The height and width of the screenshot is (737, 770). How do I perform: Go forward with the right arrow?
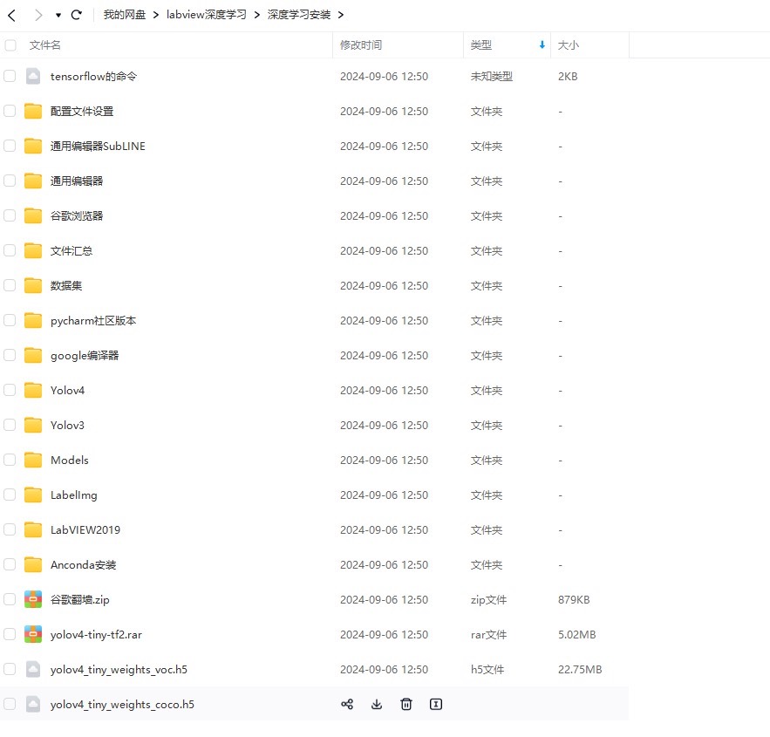(38, 15)
